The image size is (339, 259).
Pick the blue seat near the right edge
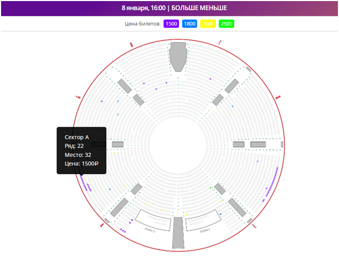click(x=257, y=161)
